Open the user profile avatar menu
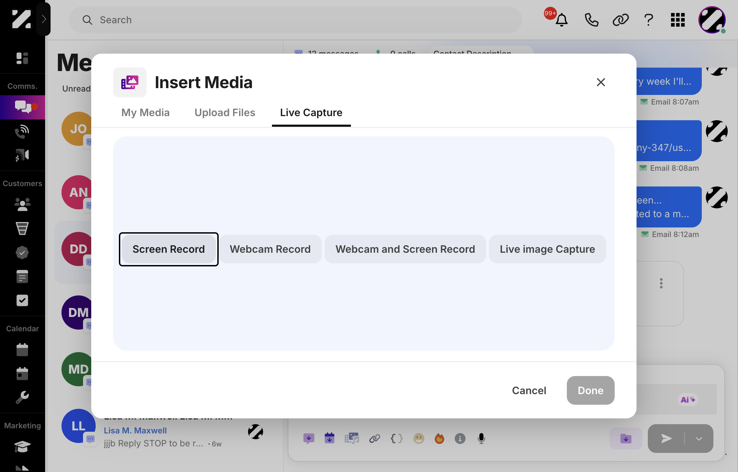This screenshot has width=738, height=472. (x=712, y=20)
